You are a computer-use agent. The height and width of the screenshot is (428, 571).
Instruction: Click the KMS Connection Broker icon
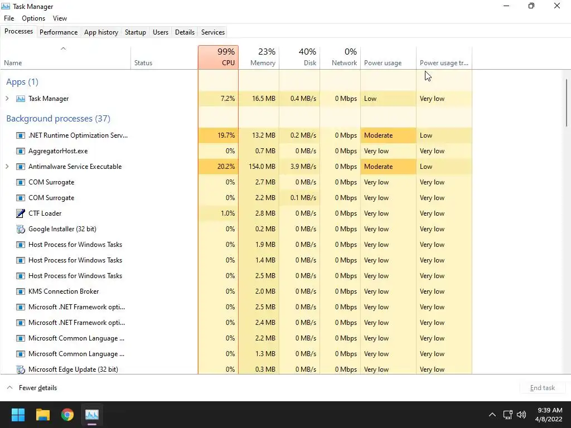(x=21, y=291)
